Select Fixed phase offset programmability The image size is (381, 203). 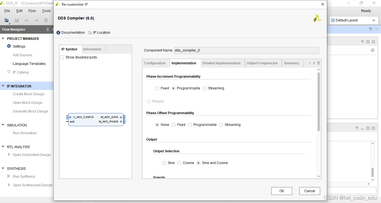174,125
